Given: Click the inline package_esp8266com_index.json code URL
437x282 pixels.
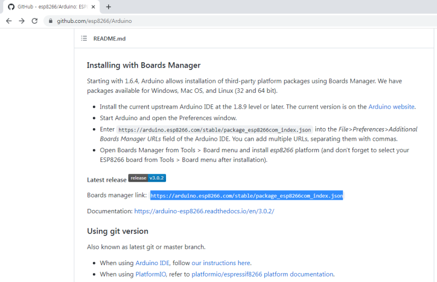Looking at the screenshot, I should coord(215,130).
